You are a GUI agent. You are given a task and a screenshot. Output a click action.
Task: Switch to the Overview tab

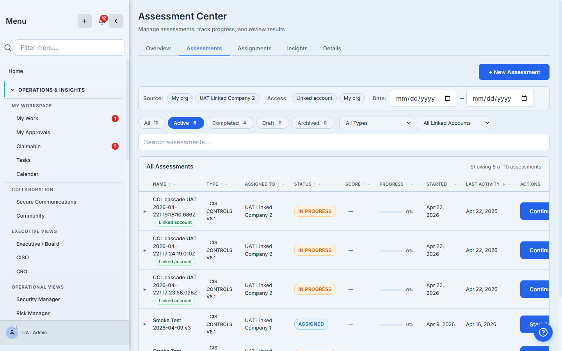point(158,48)
